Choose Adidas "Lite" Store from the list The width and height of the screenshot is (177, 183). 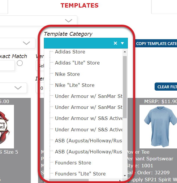click(77, 63)
